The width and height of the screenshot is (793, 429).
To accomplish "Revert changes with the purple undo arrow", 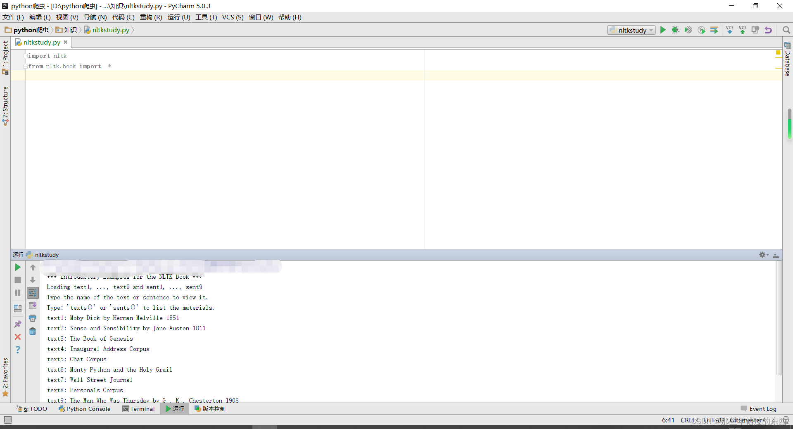I will point(768,30).
